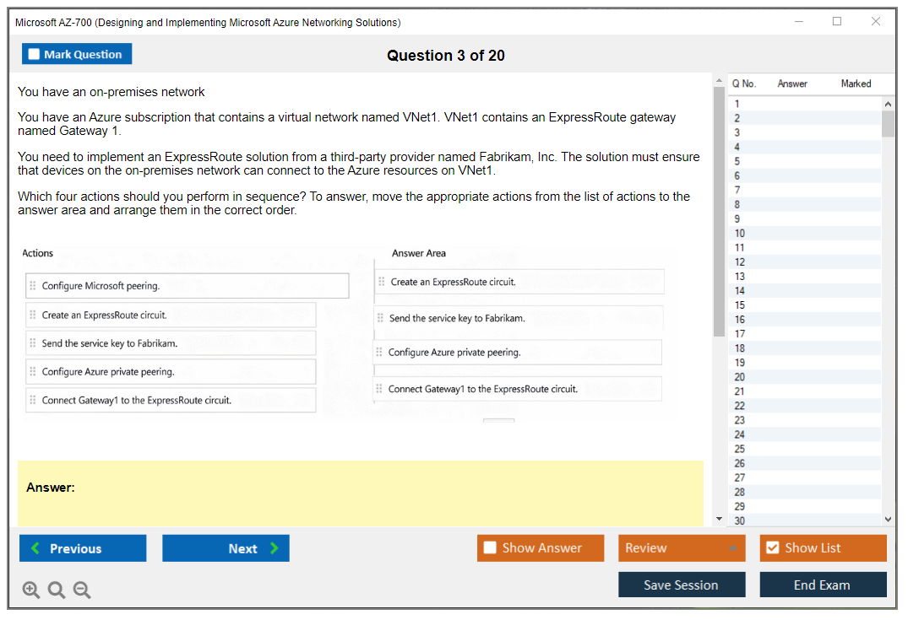Enable the Show Answer checkbox

pyautogui.click(x=490, y=548)
